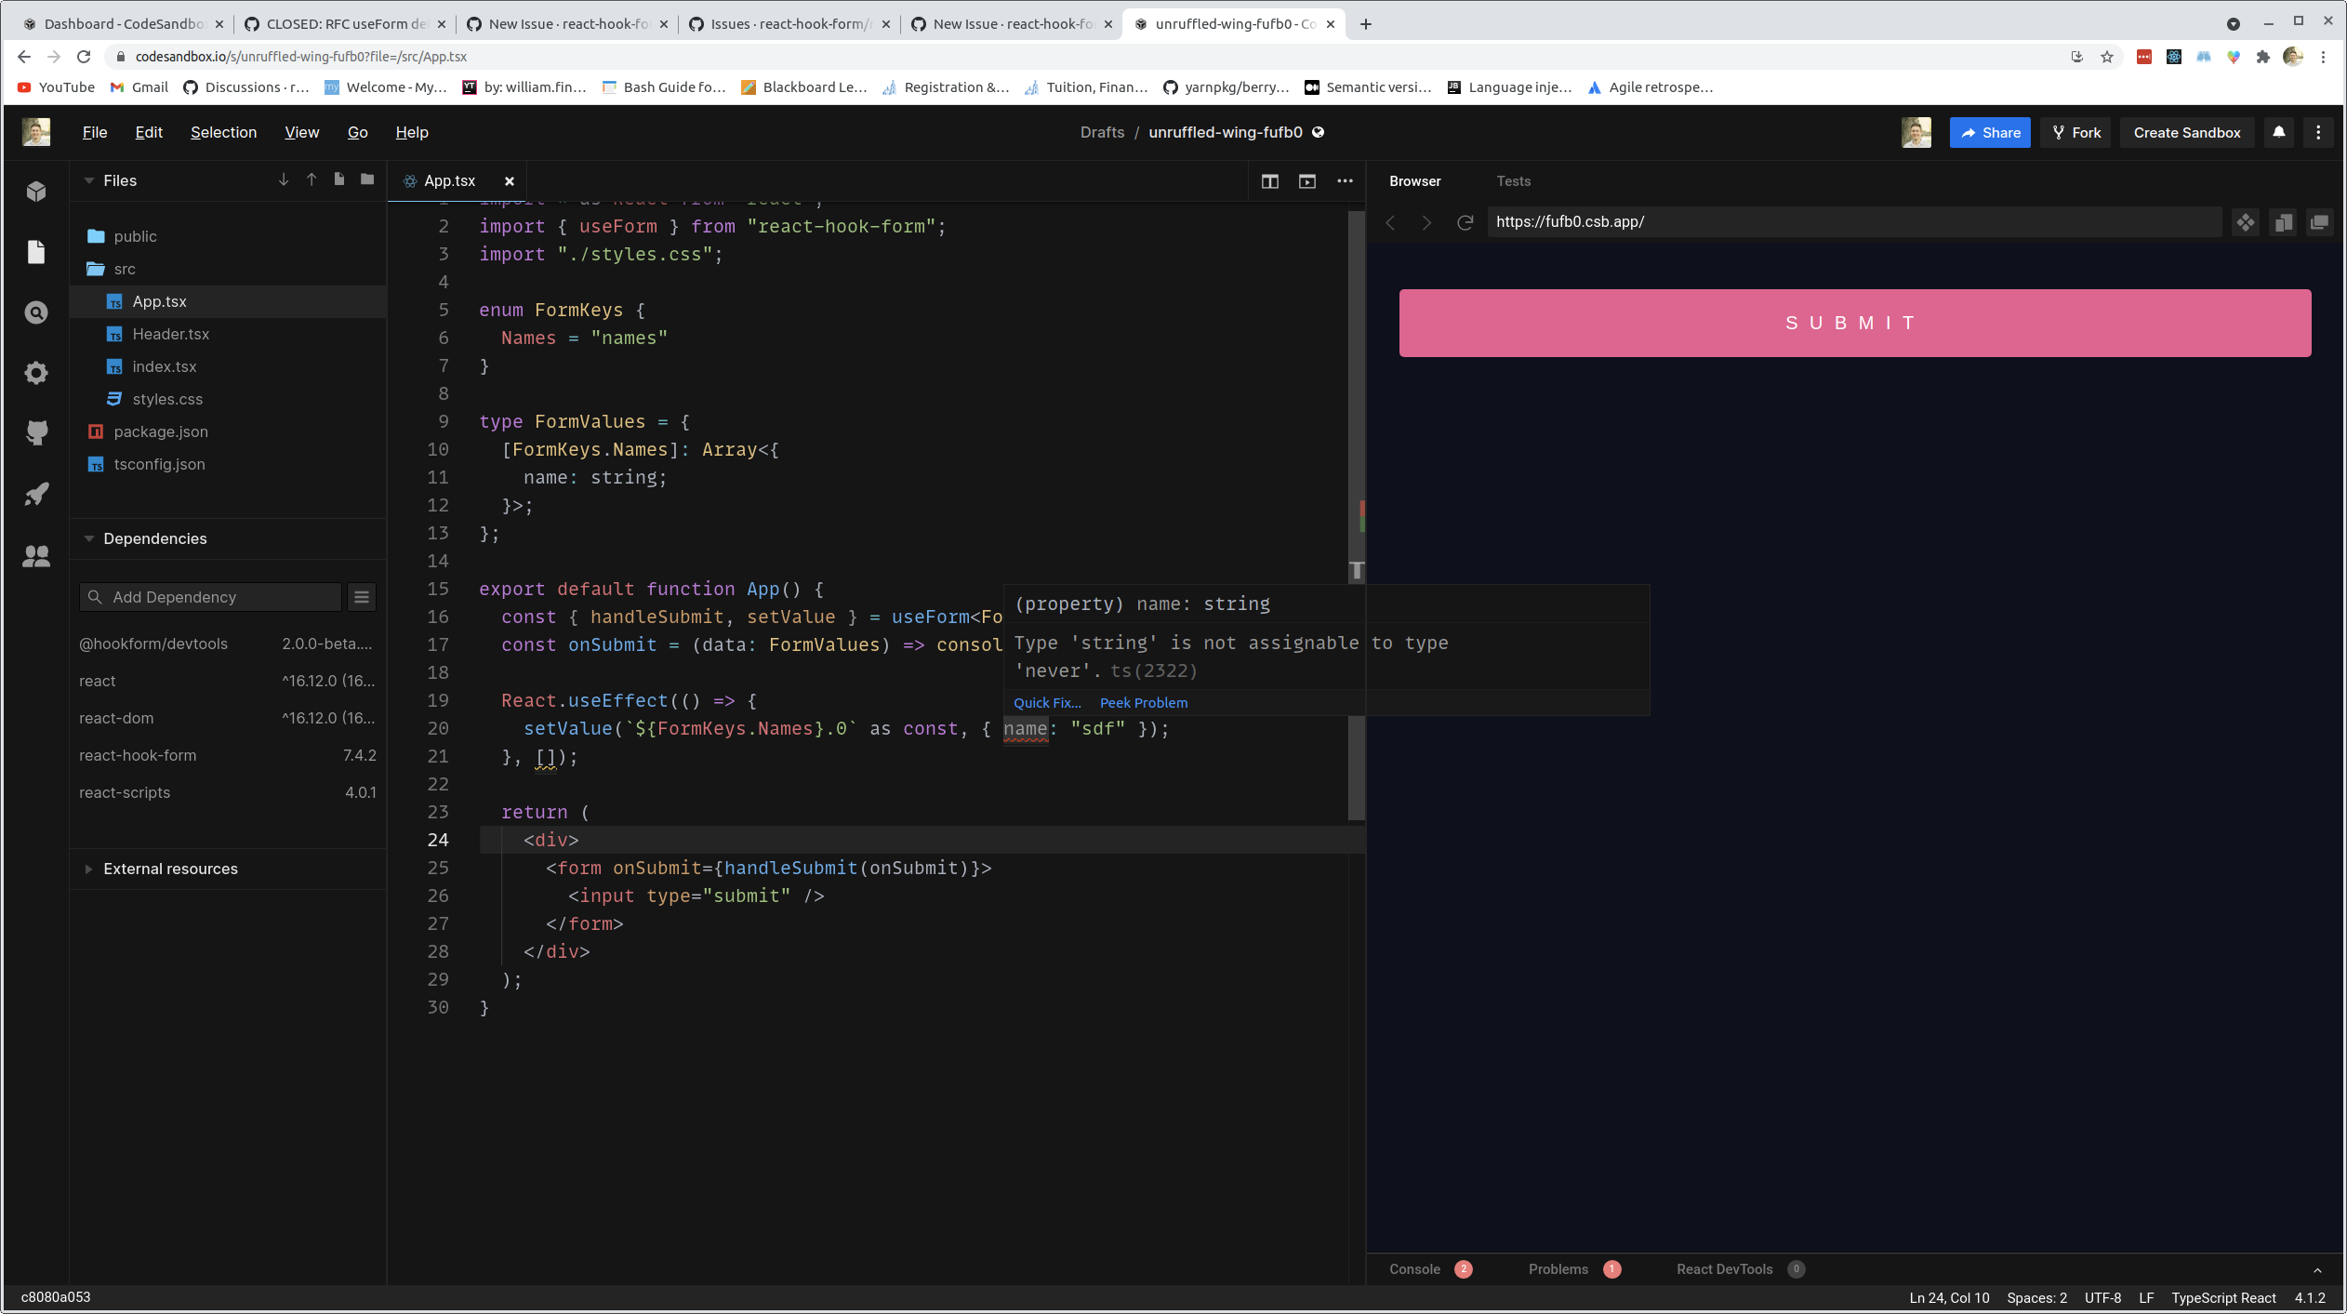Viewport: 2347px width, 1314px height.
Task: Expand the External resources section
Action: [89, 869]
